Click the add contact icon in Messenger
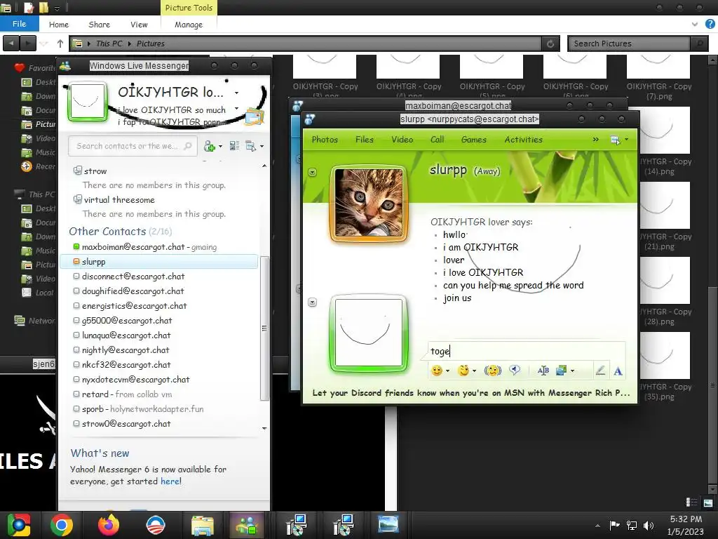This screenshot has width=718, height=539. tap(210, 146)
